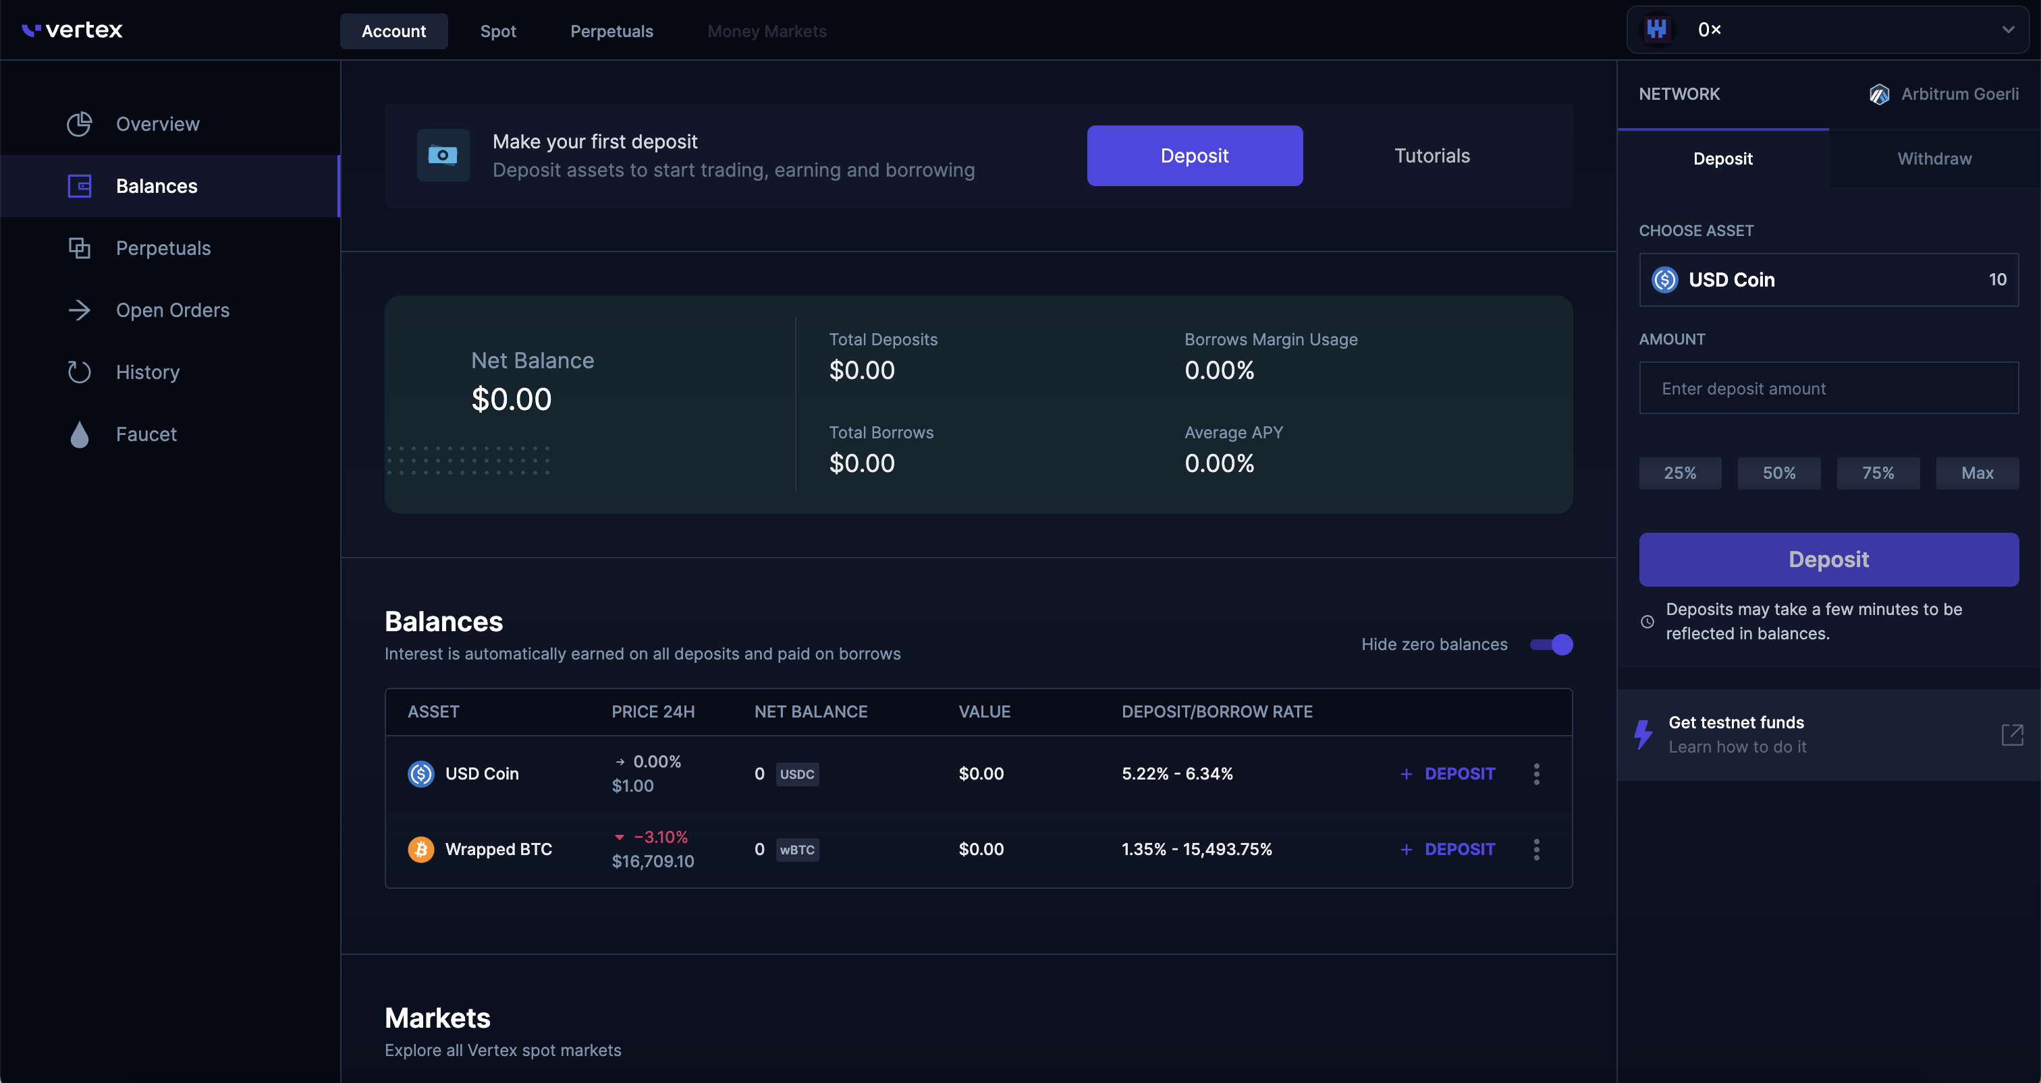
Task: Switch to the Withdraw tab
Action: [1934, 158]
